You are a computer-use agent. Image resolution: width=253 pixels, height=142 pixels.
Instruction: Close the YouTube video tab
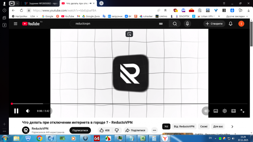click(94, 3)
